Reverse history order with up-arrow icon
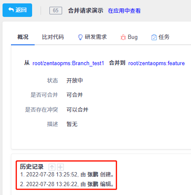 52,167
